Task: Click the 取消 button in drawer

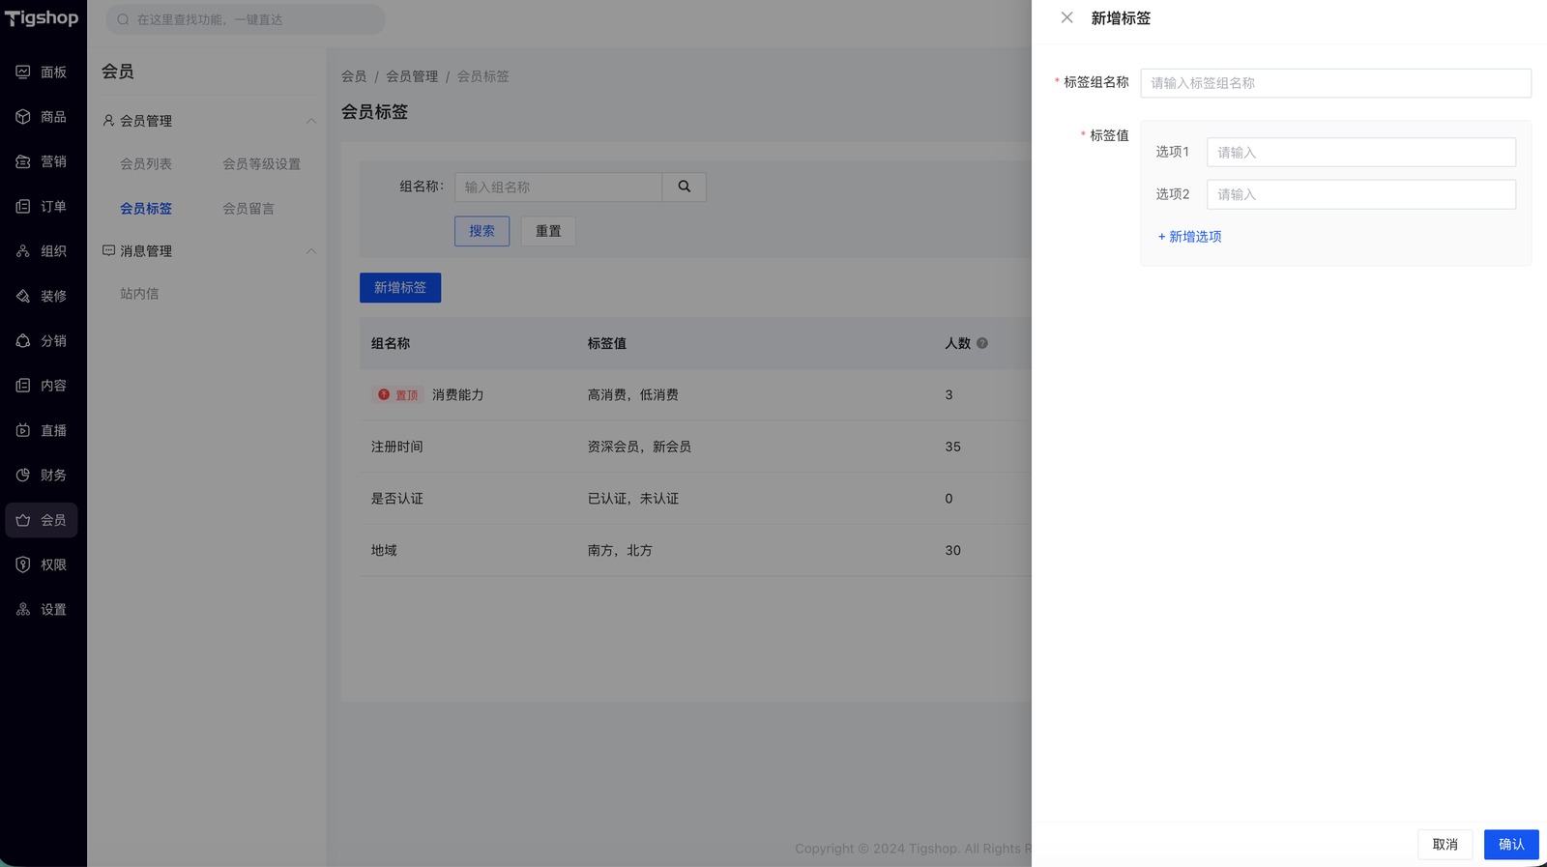Action: (x=1445, y=845)
